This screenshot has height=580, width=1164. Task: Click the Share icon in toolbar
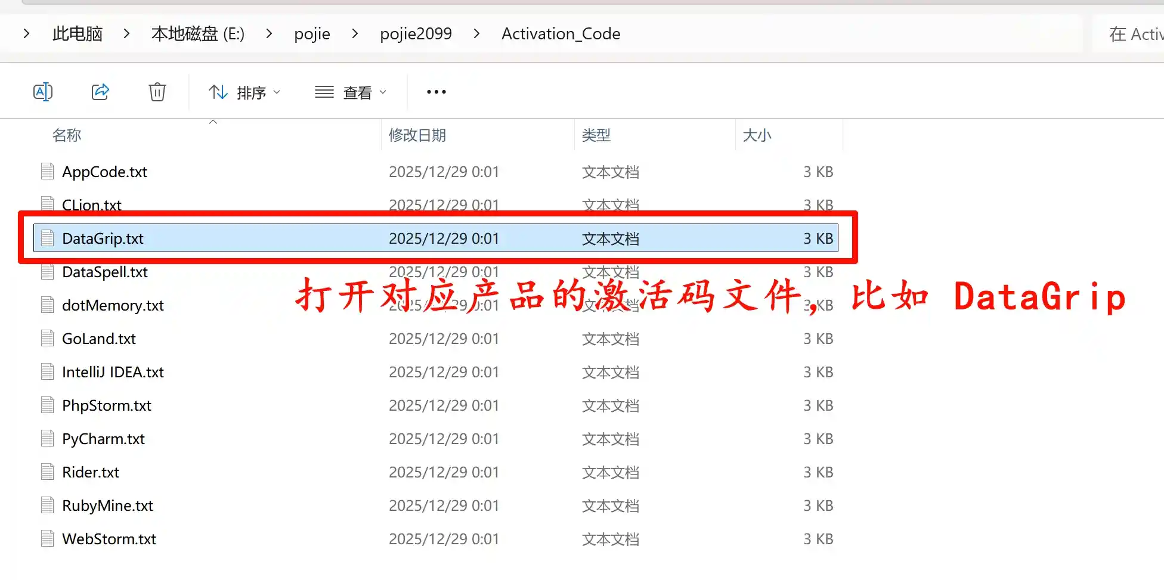point(100,92)
